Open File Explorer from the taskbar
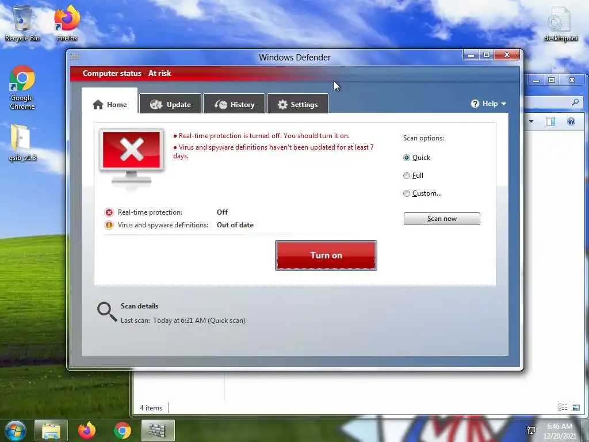This screenshot has height=442, width=589. (51, 430)
